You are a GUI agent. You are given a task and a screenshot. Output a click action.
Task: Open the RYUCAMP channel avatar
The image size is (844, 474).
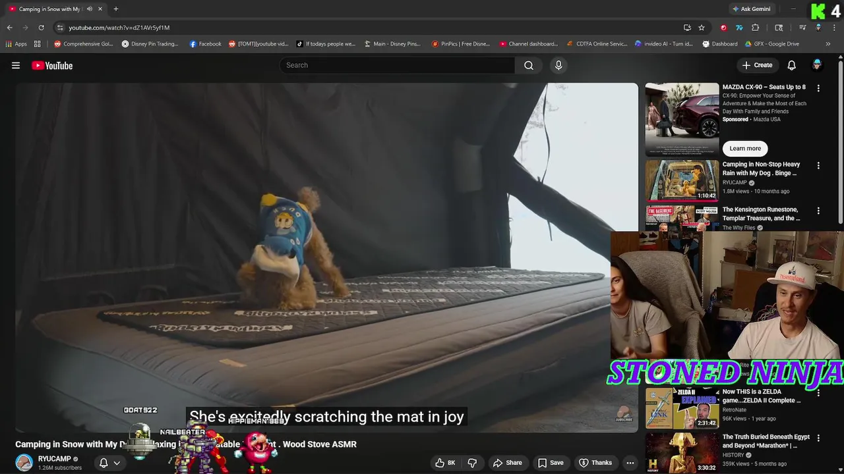tap(24, 463)
